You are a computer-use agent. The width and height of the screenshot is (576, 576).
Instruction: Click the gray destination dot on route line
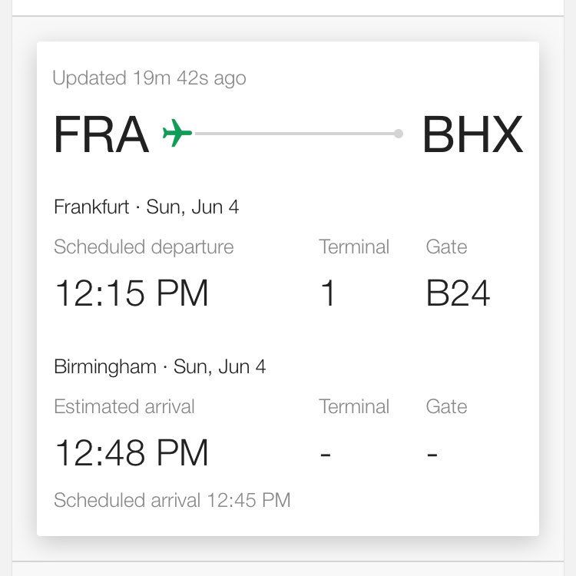point(398,134)
